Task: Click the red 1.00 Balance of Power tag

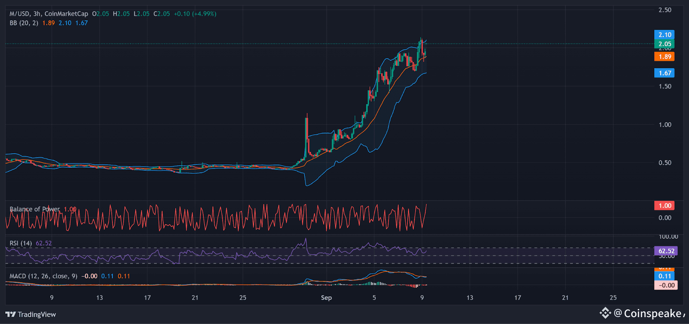Action: (x=664, y=206)
